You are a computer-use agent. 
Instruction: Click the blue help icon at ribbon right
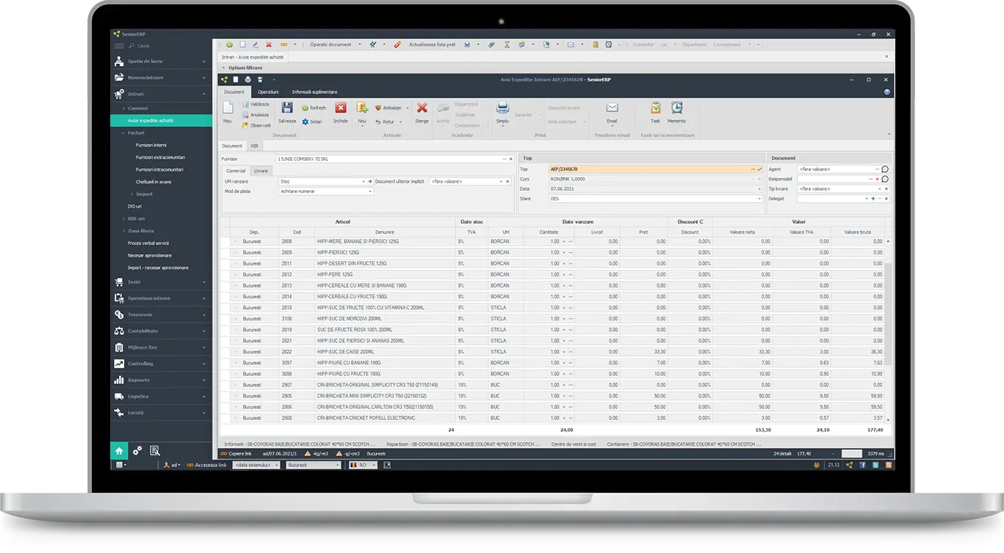click(887, 93)
